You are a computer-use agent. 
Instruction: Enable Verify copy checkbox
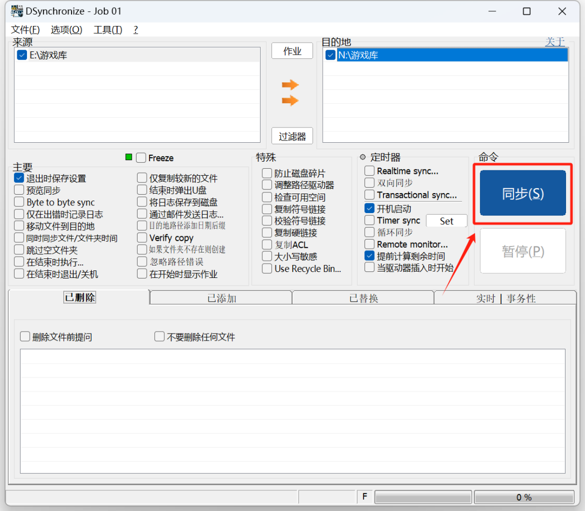point(142,237)
